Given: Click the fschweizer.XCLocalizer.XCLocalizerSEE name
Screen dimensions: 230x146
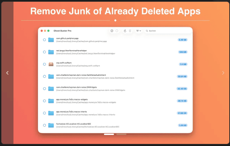Looking at the screenshot, I should 74,124.
